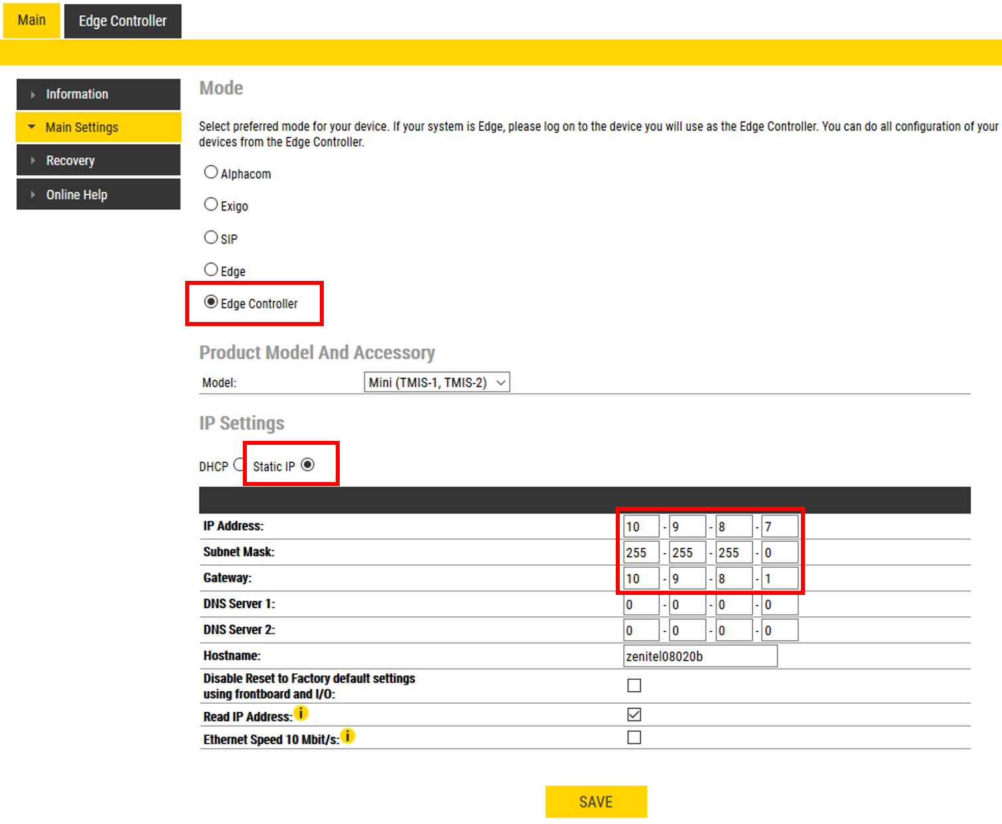Uncheck the Read IP Address checkbox

tap(634, 714)
